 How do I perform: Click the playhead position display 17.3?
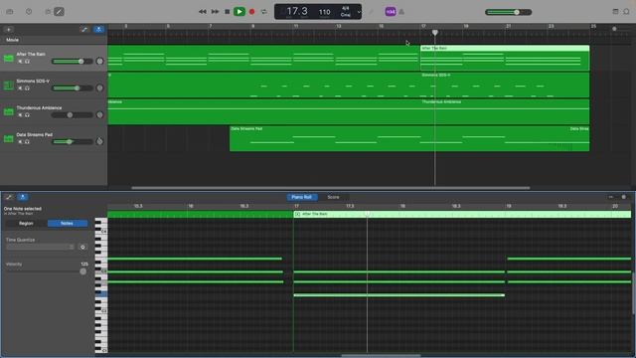[x=297, y=11]
